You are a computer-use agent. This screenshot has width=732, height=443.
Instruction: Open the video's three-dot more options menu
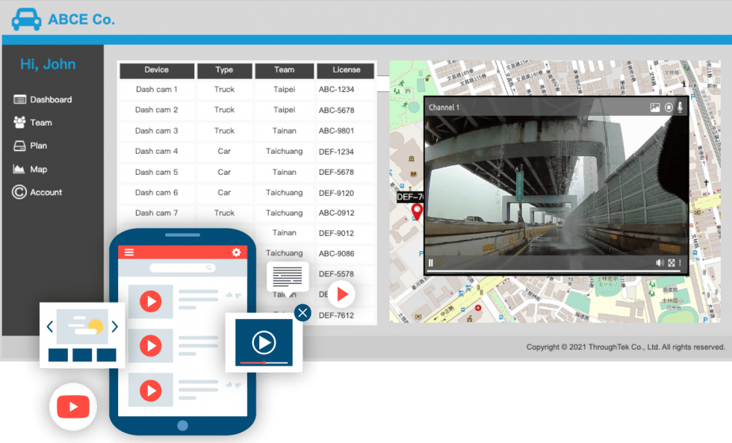pyautogui.click(x=680, y=263)
